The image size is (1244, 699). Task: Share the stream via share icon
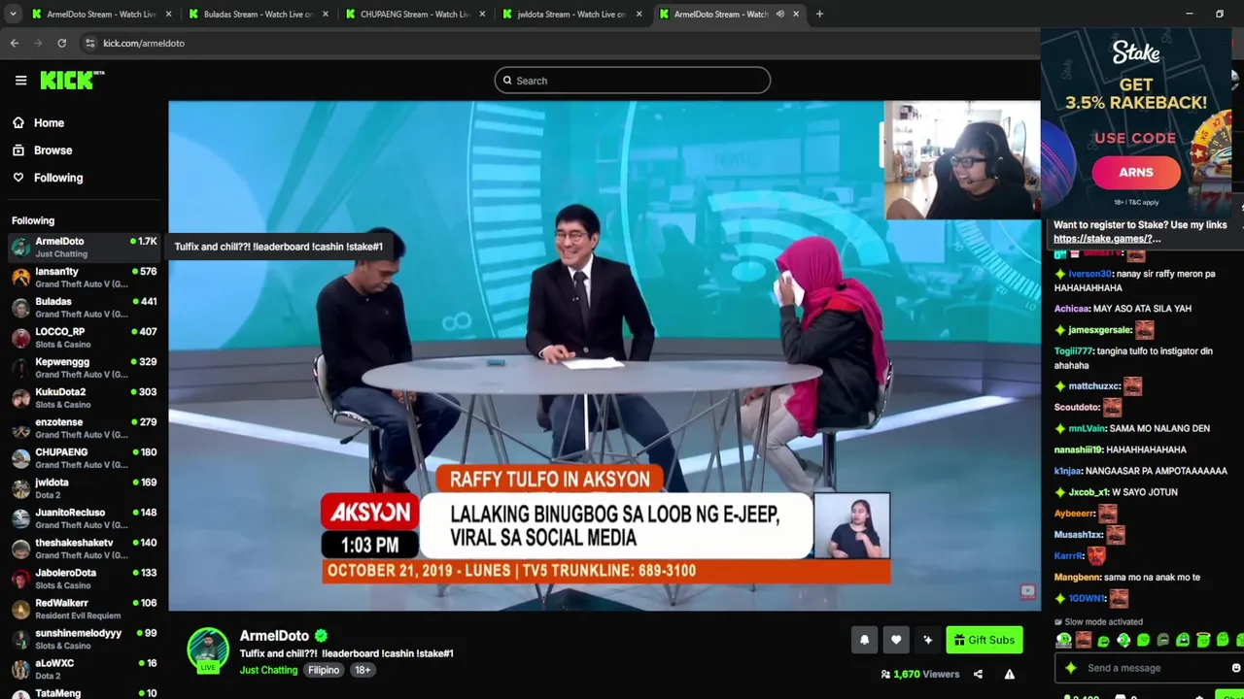[x=978, y=675]
